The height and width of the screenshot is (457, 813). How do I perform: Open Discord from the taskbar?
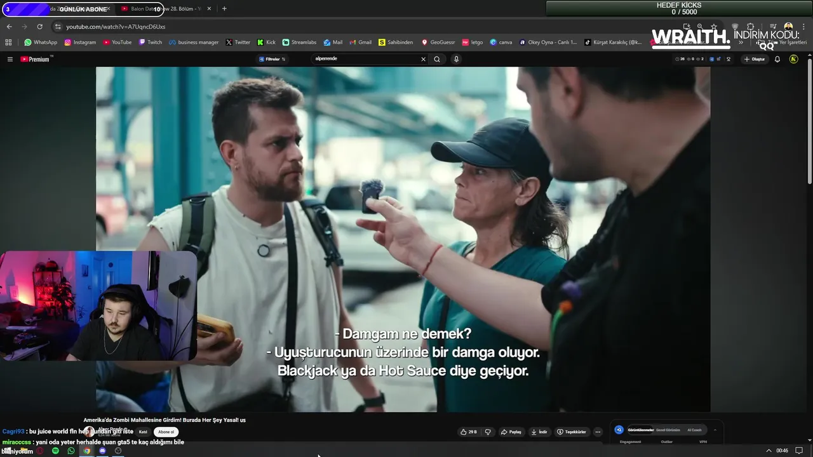click(x=102, y=451)
